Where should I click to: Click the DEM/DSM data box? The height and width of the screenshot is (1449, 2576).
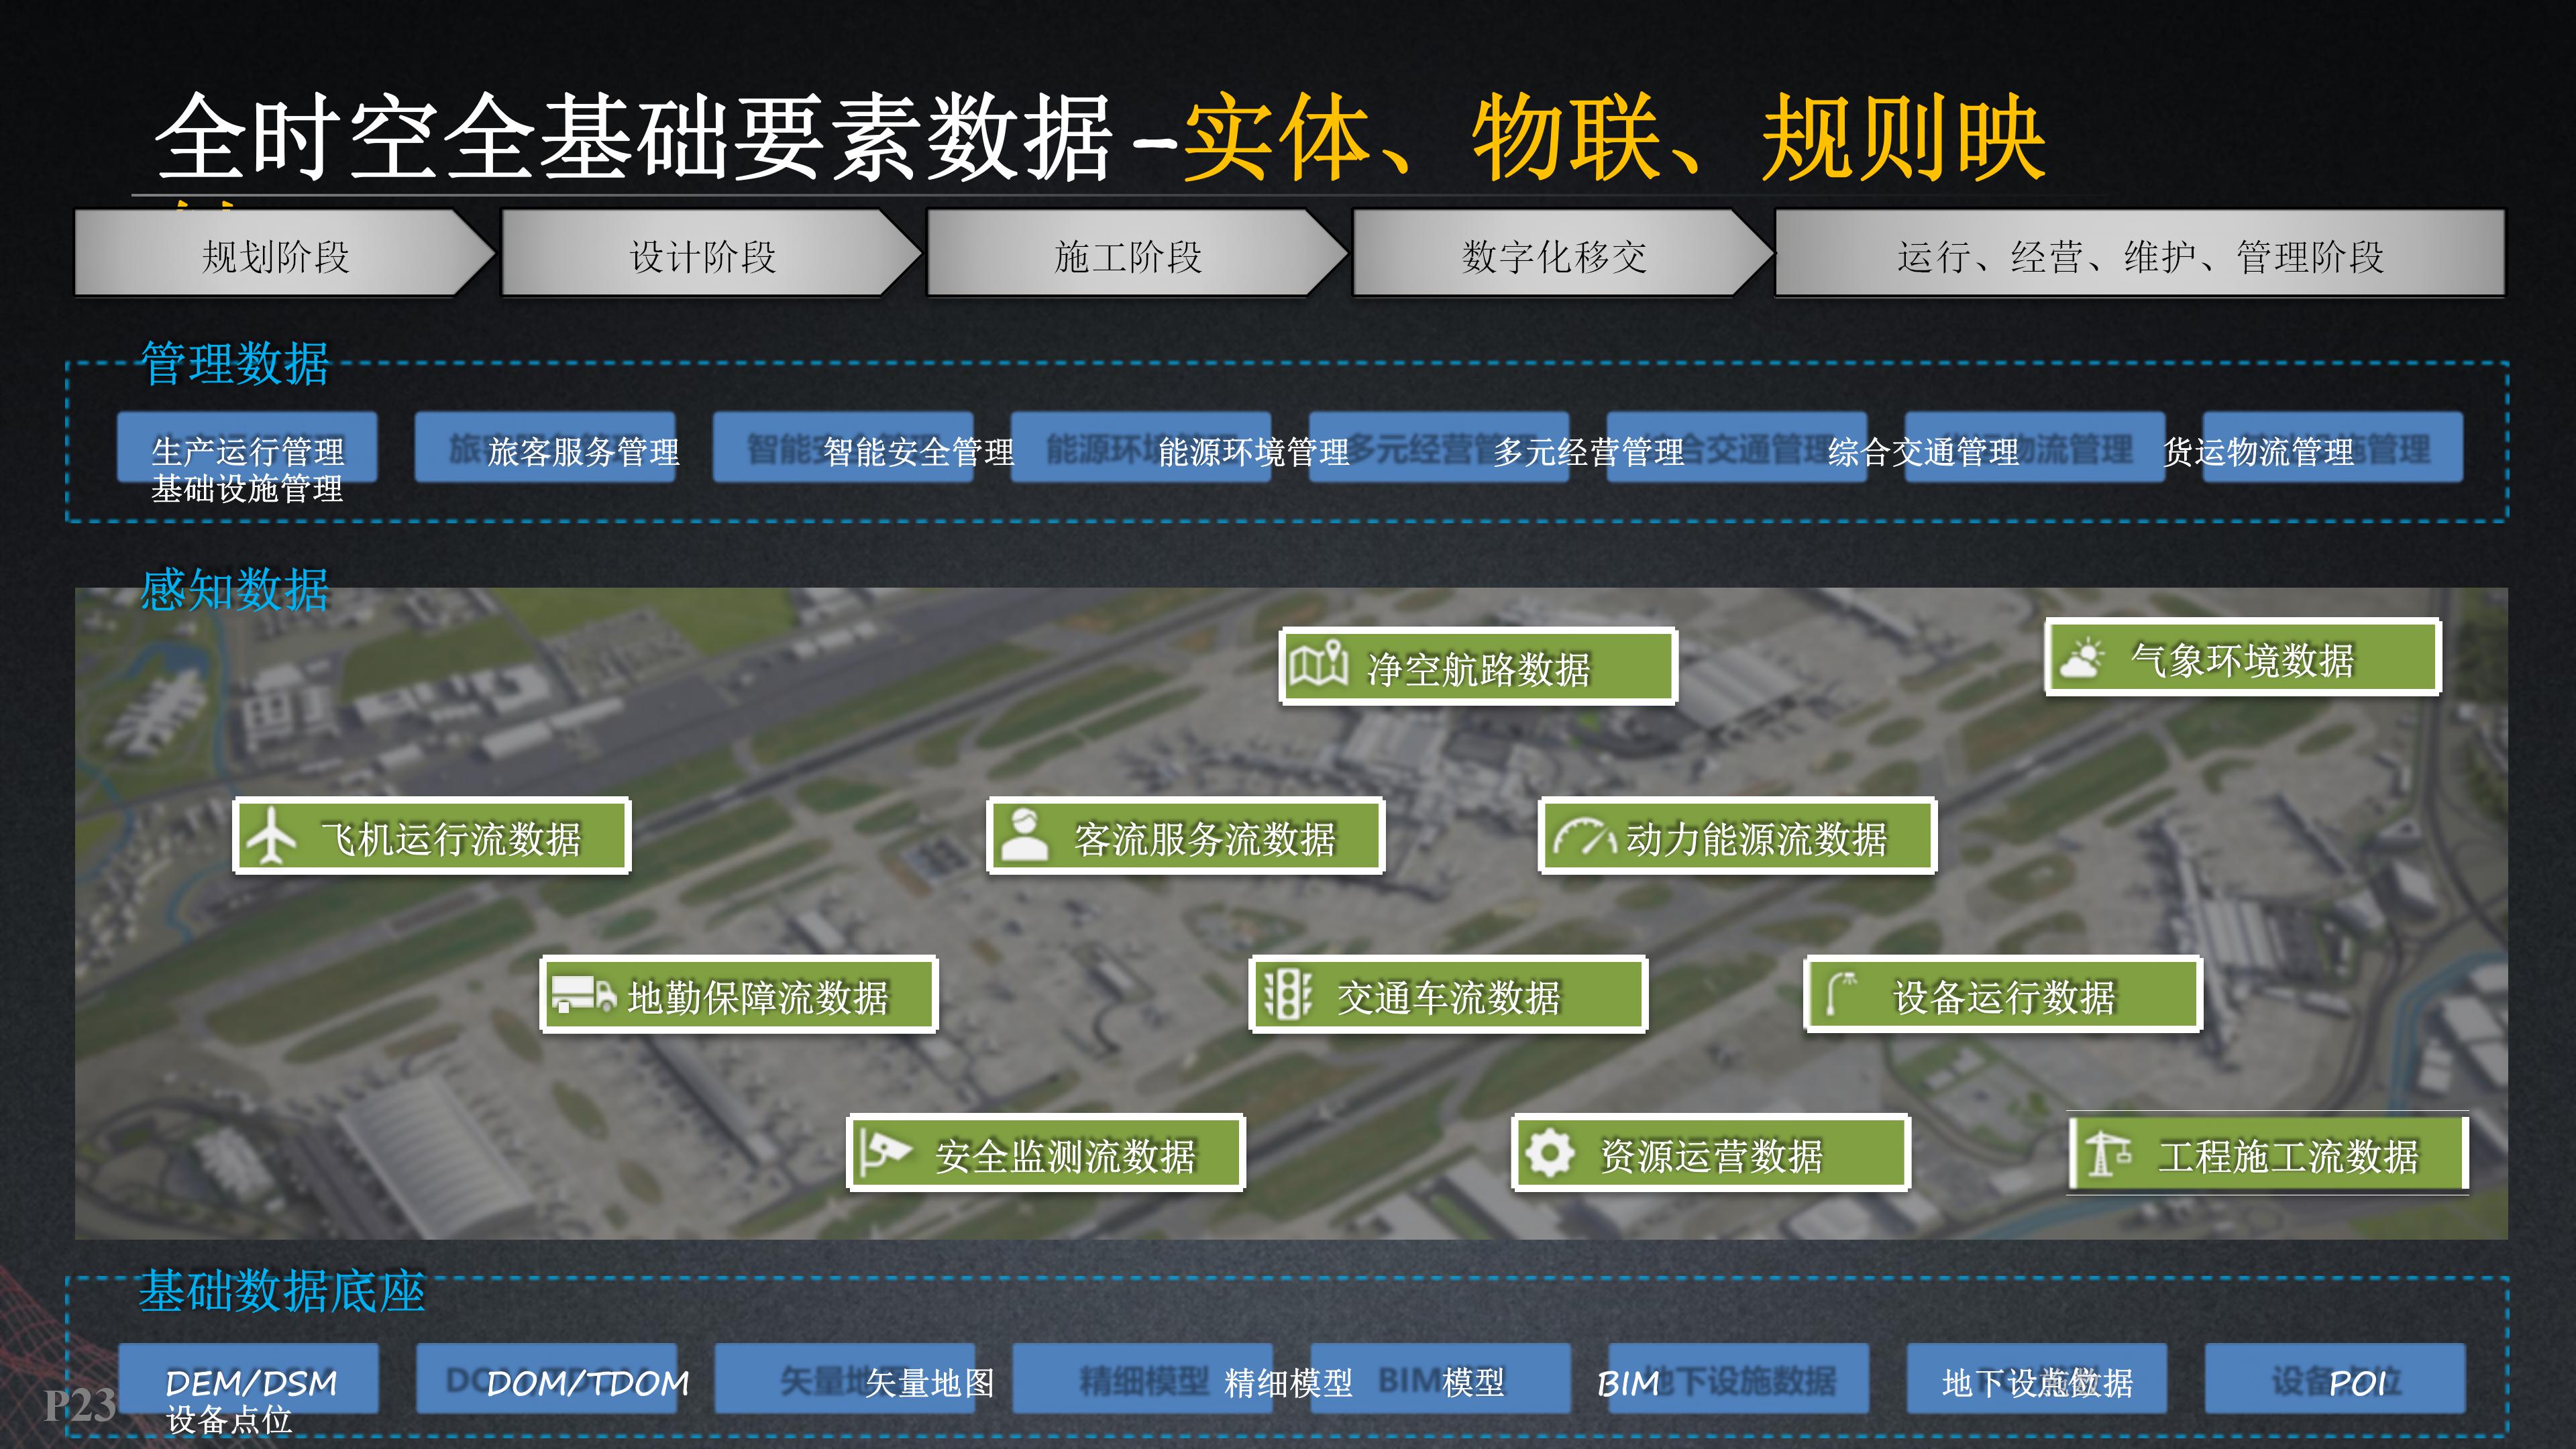click(x=249, y=1378)
